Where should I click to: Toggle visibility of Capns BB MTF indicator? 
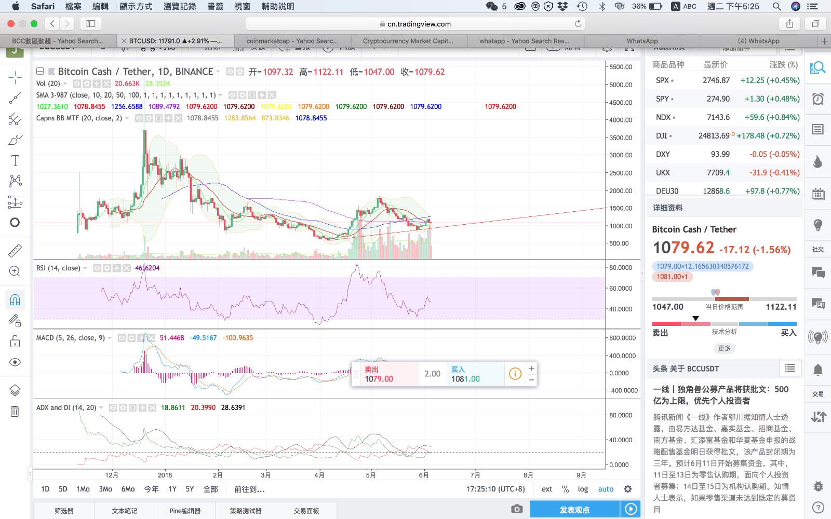click(139, 118)
